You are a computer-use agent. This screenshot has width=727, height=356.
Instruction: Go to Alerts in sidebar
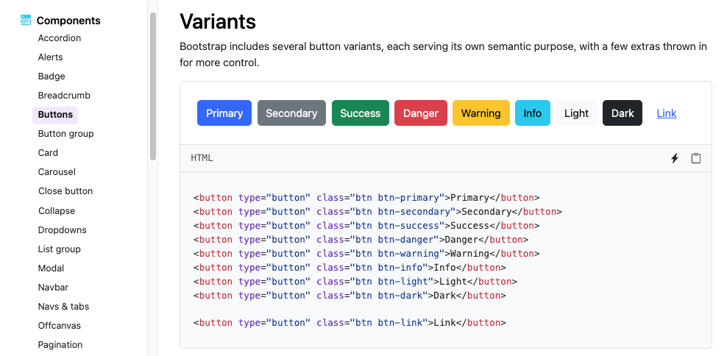[x=50, y=57]
